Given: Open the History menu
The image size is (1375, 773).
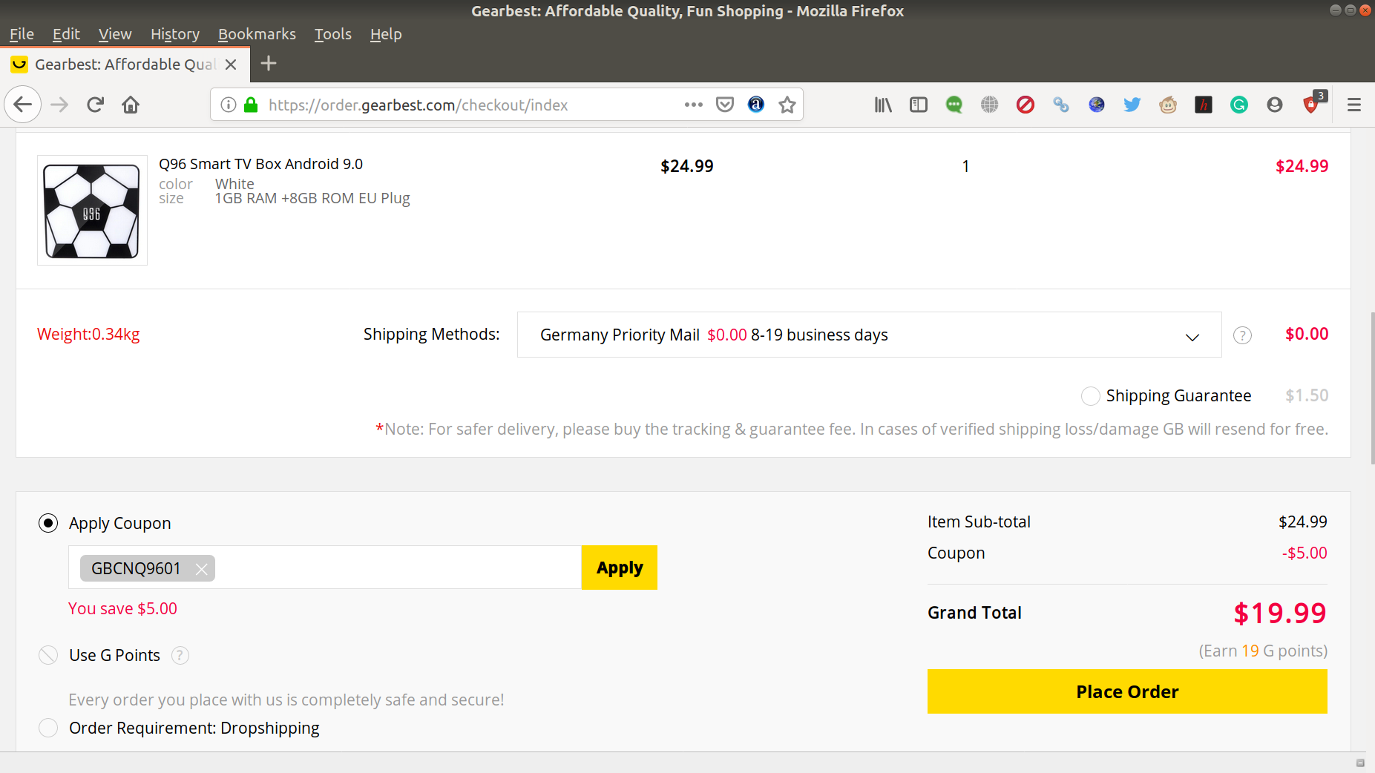Looking at the screenshot, I should [x=175, y=34].
